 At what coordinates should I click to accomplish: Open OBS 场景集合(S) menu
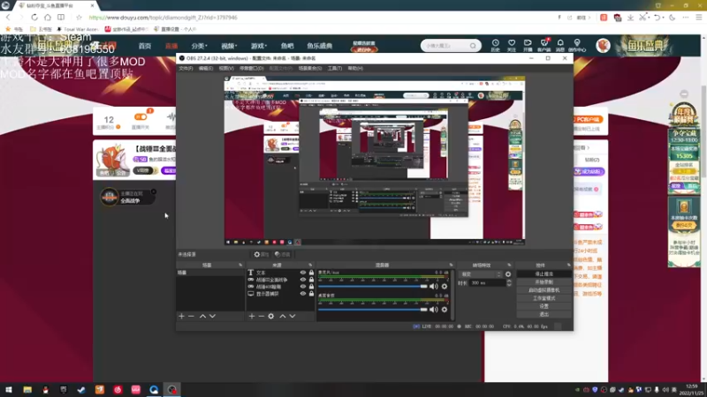pos(310,69)
